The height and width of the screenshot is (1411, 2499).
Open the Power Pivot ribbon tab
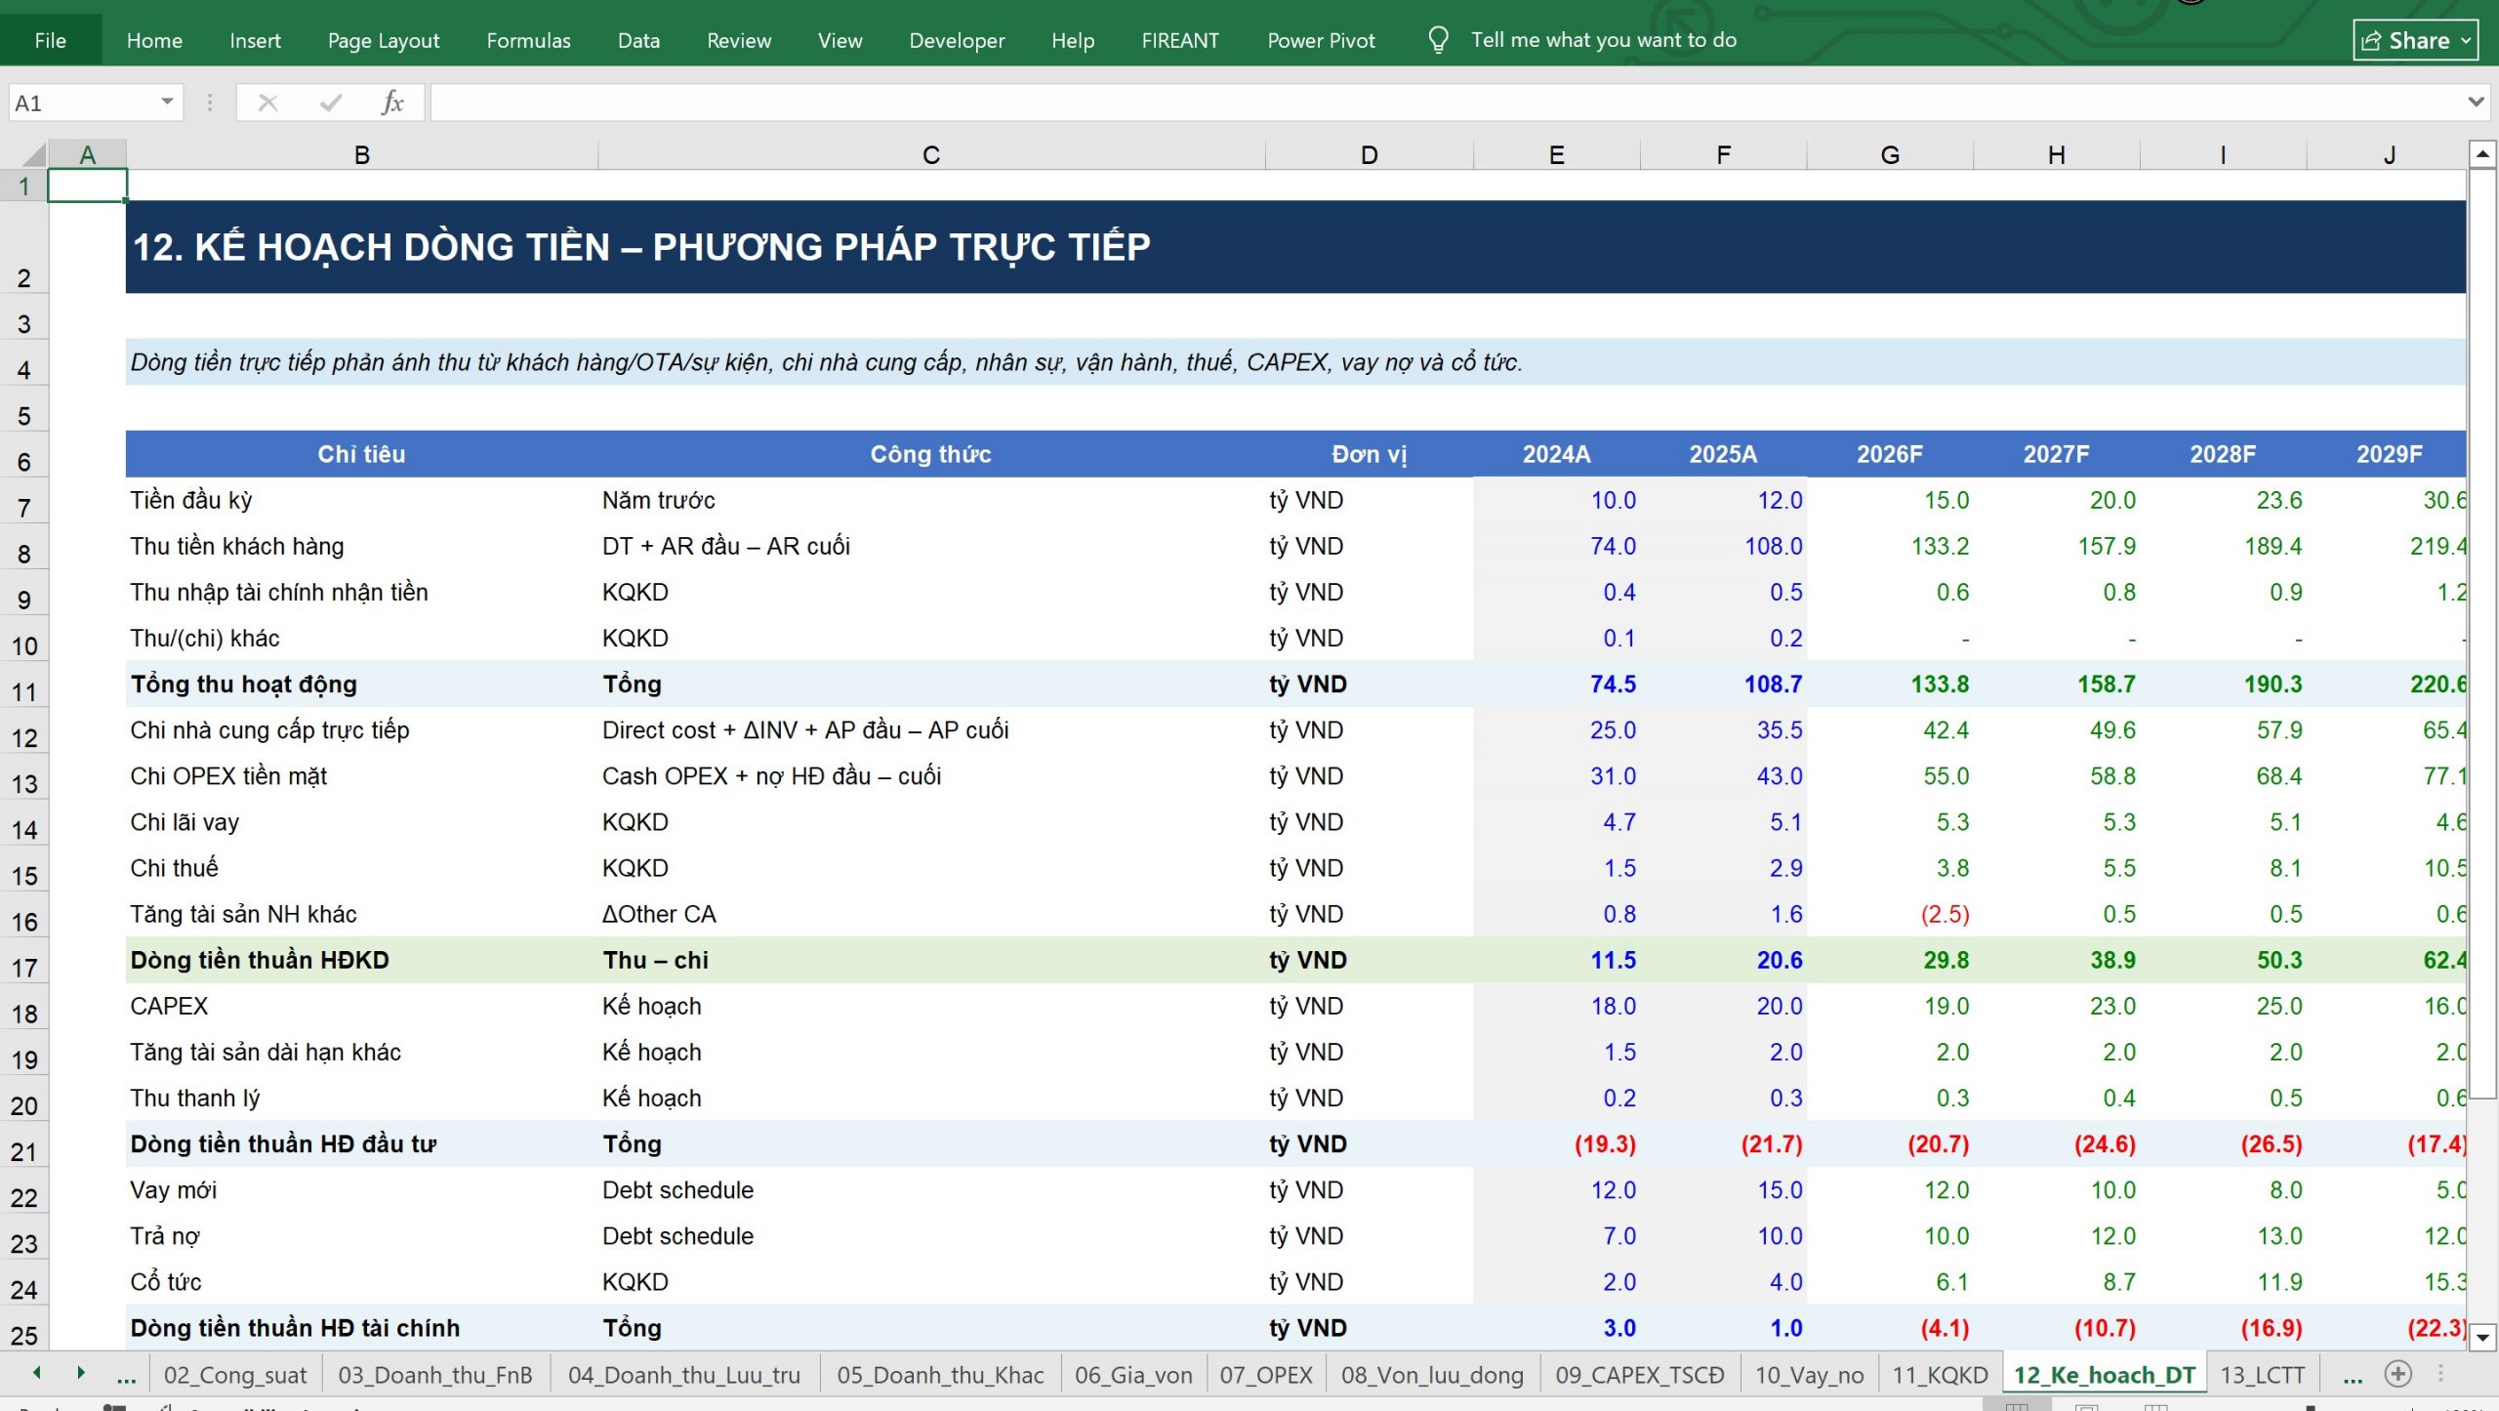pos(1321,40)
